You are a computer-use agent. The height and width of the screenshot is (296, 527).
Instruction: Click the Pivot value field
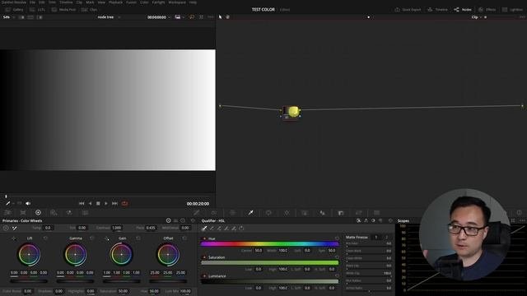[x=151, y=228]
